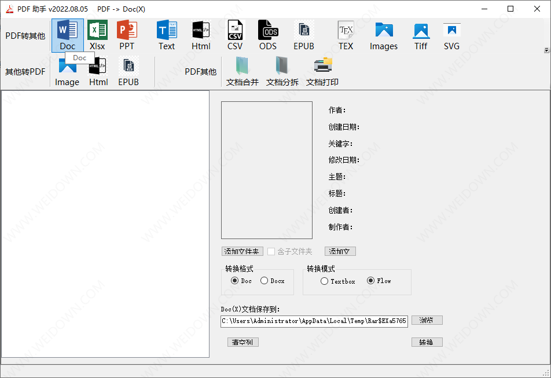Viewport: 551px width, 378px height.
Task: Click the 添加文 add file button
Action: coord(340,251)
